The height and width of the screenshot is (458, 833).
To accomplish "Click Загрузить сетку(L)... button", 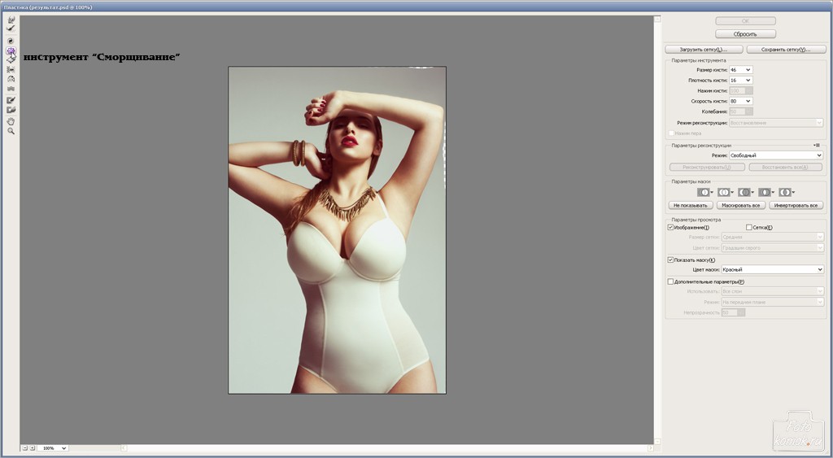I will [704, 50].
